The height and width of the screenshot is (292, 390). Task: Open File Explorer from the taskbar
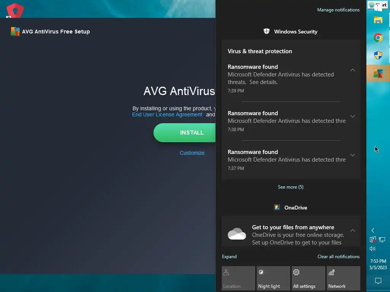tap(378, 20)
